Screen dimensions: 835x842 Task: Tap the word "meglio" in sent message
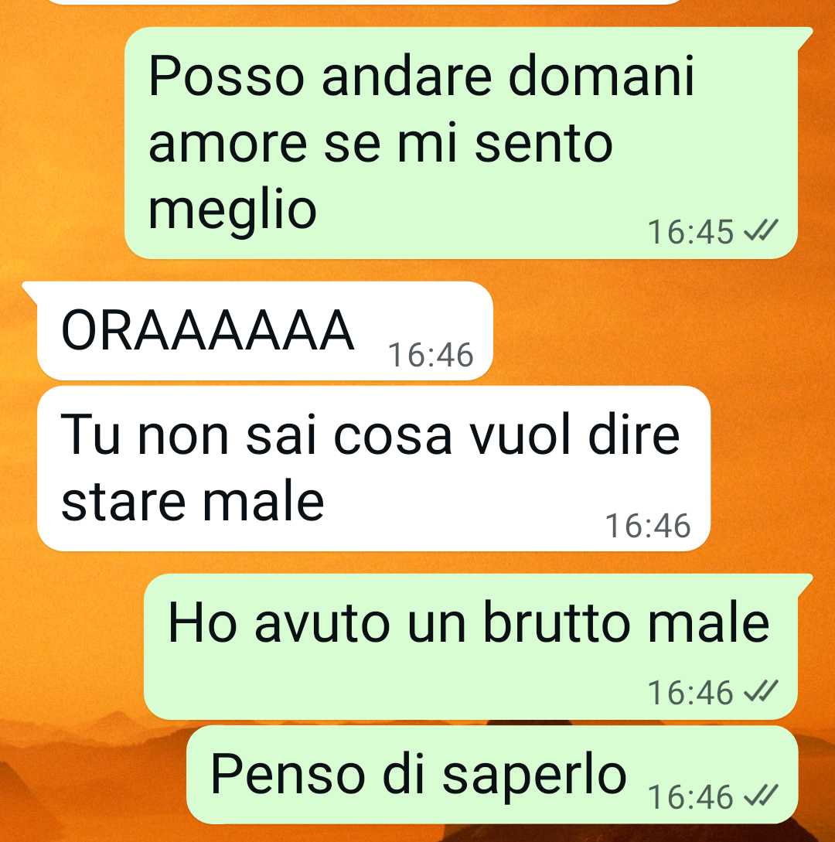click(233, 211)
